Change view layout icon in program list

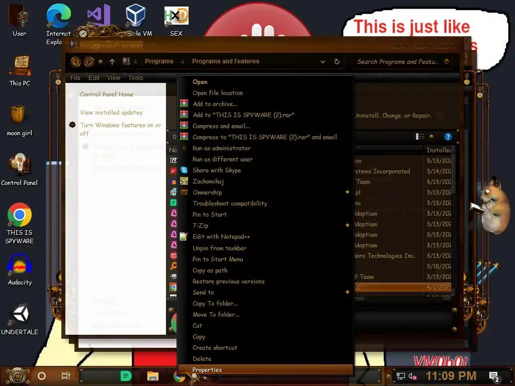[420, 137]
